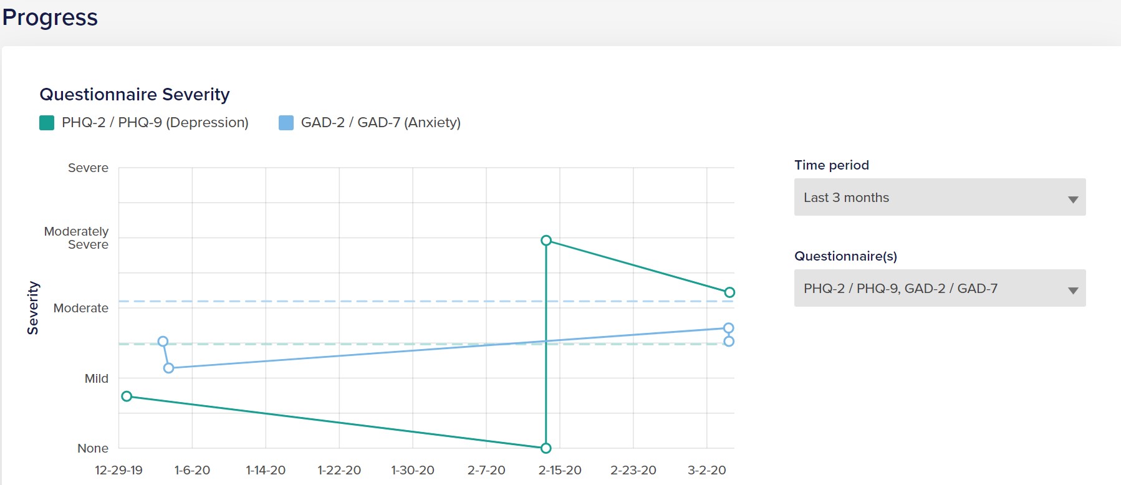Toggle the GAD-2 / GAD-7 (Anxiety) legend label

click(381, 122)
